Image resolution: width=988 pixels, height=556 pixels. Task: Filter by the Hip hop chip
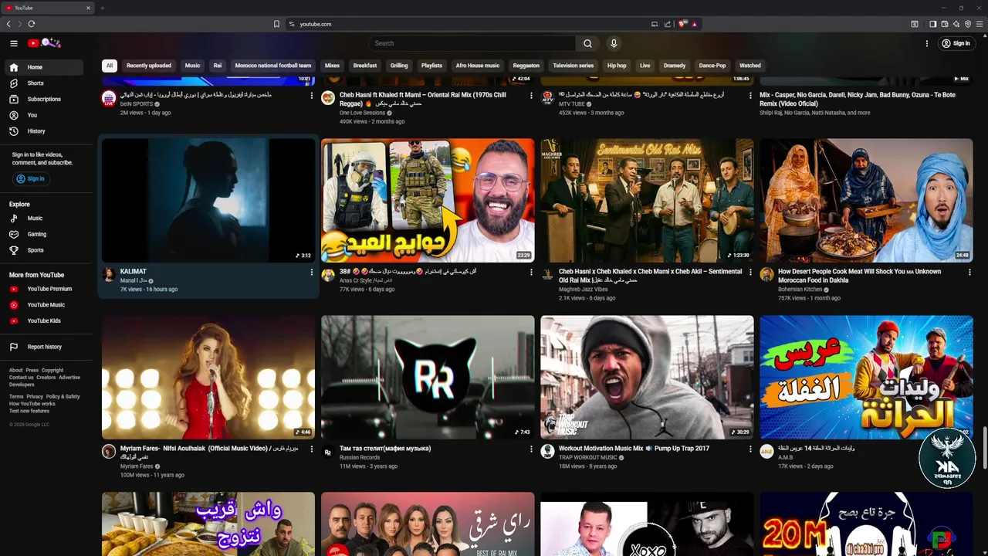pos(617,66)
